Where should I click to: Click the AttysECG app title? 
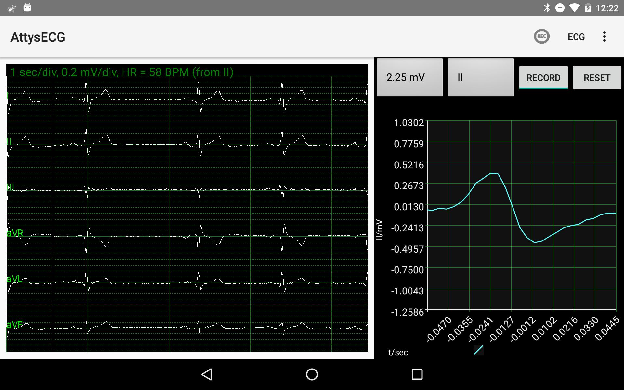pyautogui.click(x=38, y=37)
